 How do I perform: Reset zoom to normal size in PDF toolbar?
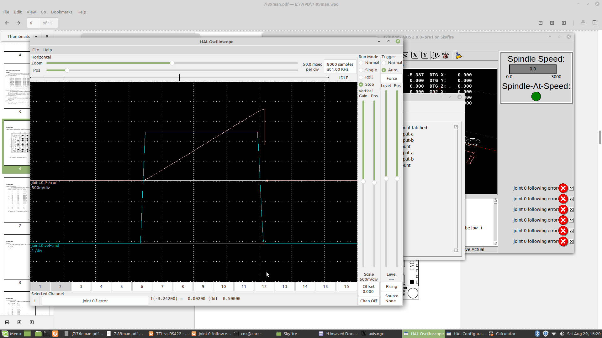coord(564,23)
